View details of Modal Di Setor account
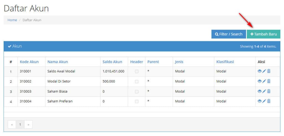The image size is (284, 136). pyautogui.click(x=260, y=81)
